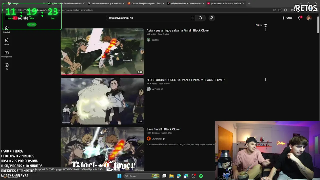Open File Explorer from taskbar
This screenshot has height=180, width=320.
click(171, 176)
